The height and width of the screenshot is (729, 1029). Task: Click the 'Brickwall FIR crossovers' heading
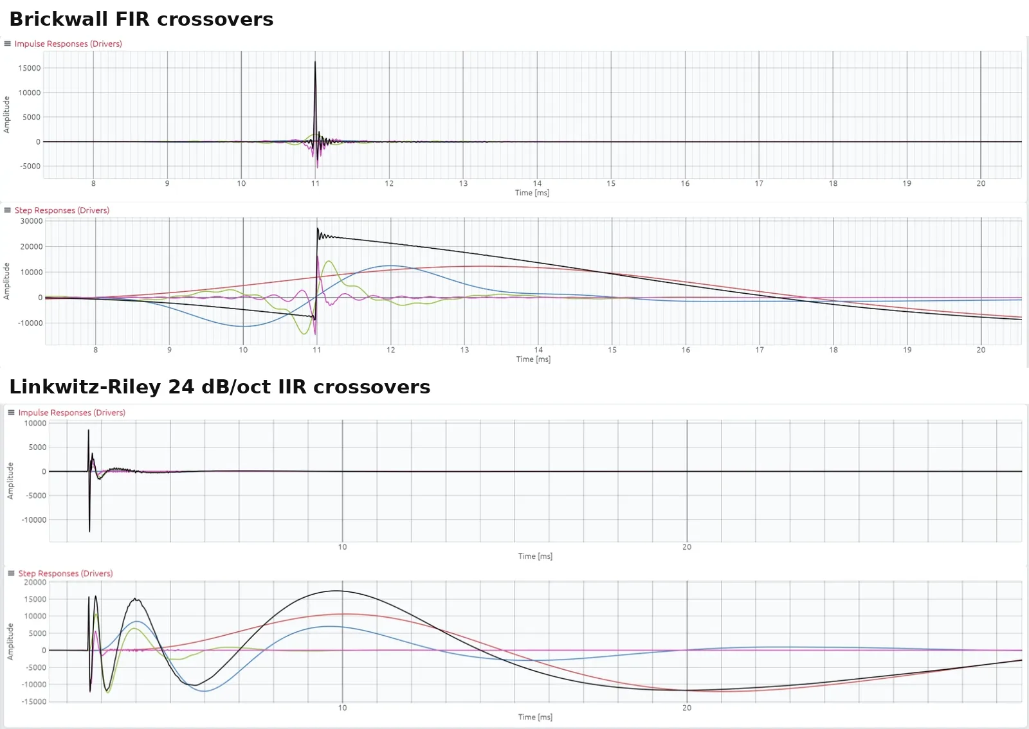tap(141, 19)
